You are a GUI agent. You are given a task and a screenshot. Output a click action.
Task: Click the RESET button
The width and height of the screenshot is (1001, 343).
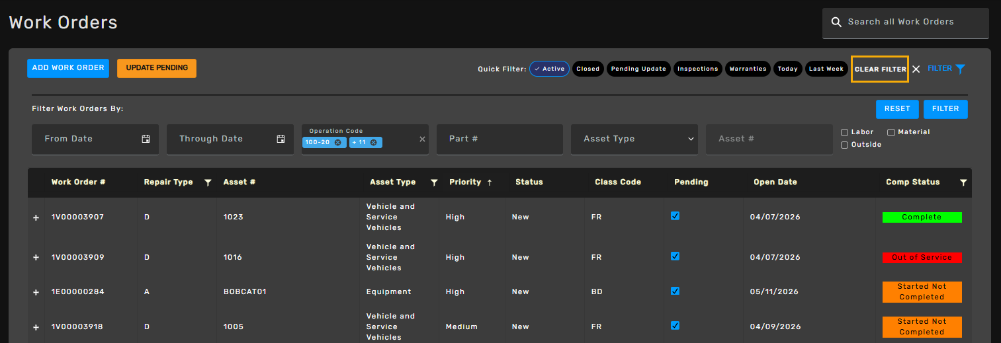tap(897, 109)
